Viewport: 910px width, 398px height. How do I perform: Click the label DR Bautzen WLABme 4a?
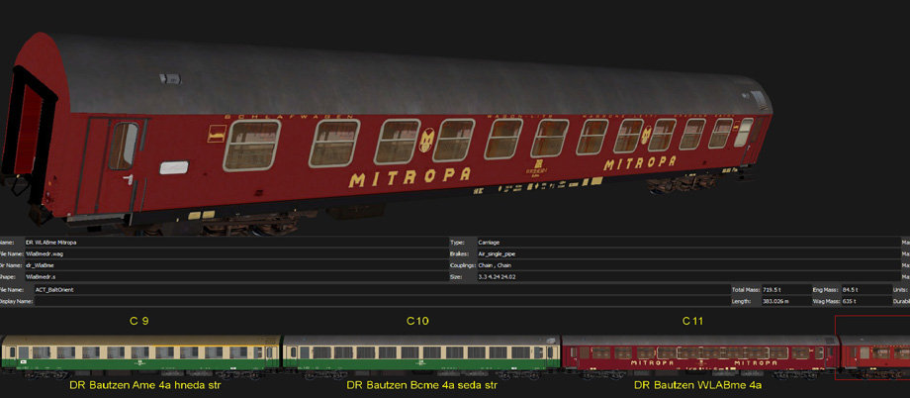click(x=697, y=385)
